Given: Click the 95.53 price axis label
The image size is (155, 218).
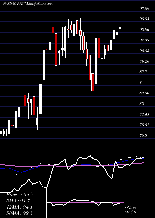Looking at the screenshot, I should 144,19.
